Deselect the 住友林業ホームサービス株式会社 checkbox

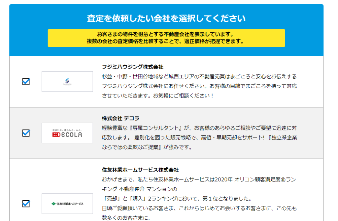[x=26, y=204]
